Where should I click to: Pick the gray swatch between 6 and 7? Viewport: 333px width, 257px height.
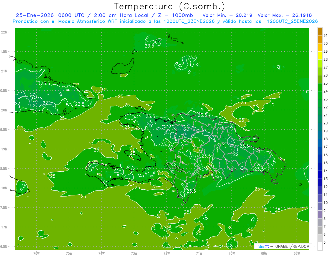pos(320,230)
